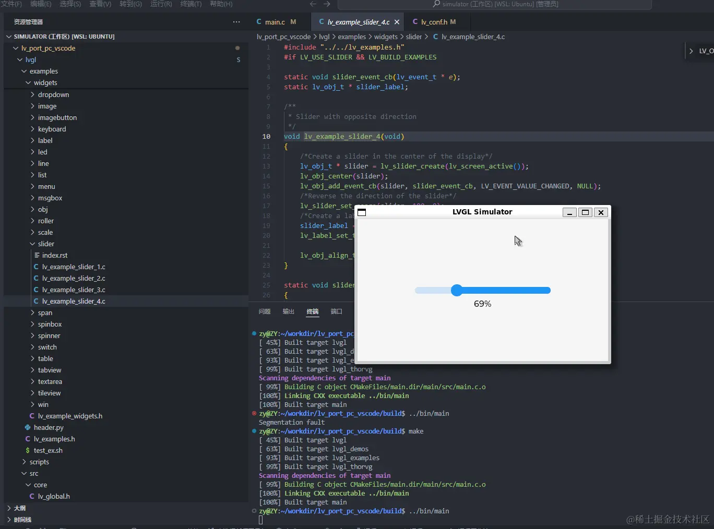The image size is (714, 529).
Task: Expand the LV_O outline panel chevron
Action: click(x=691, y=51)
